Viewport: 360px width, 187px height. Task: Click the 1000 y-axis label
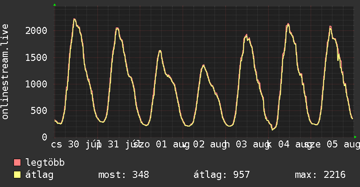point(36,84)
